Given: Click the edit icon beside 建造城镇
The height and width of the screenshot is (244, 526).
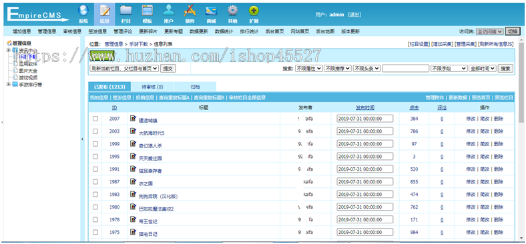Looking at the screenshot, I should coord(134,119).
